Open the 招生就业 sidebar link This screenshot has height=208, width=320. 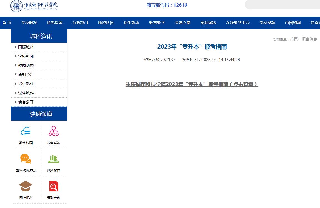(x=26, y=84)
